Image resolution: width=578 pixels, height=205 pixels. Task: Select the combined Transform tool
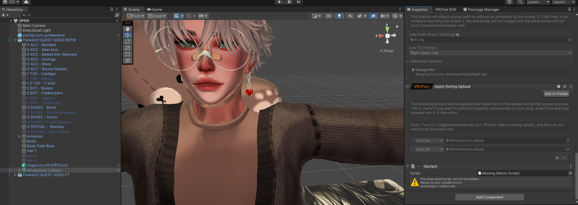coord(128,61)
